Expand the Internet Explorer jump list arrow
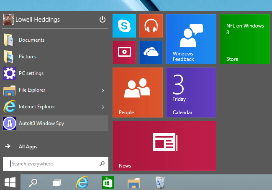 point(103,107)
